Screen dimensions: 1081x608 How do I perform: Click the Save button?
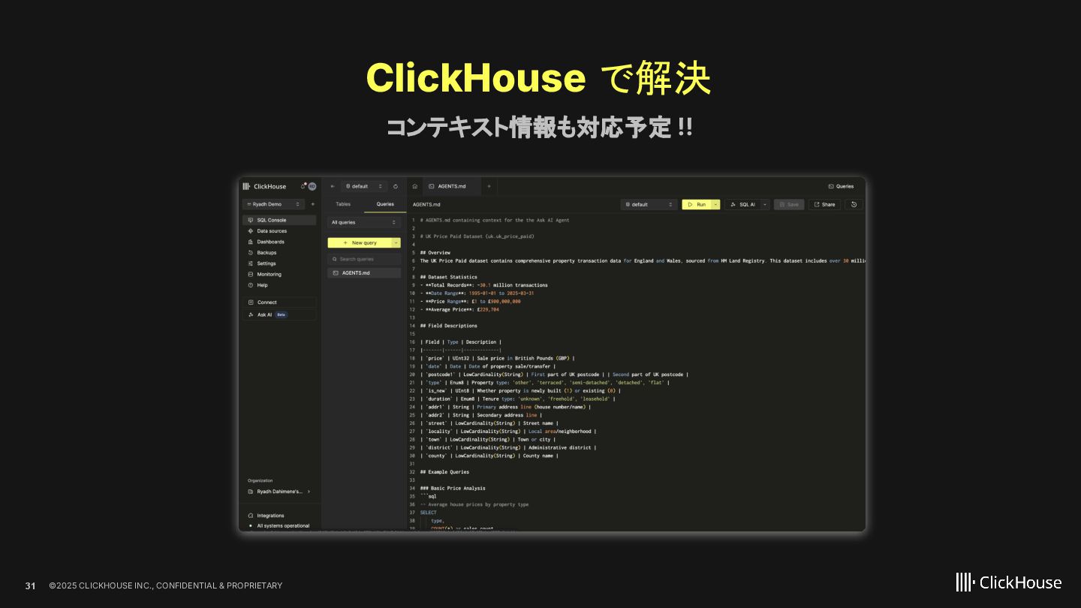[x=789, y=204]
